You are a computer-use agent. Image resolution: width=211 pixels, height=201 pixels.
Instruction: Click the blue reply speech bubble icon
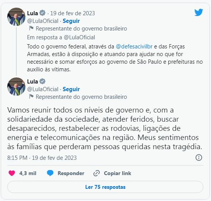tap(50, 173)
